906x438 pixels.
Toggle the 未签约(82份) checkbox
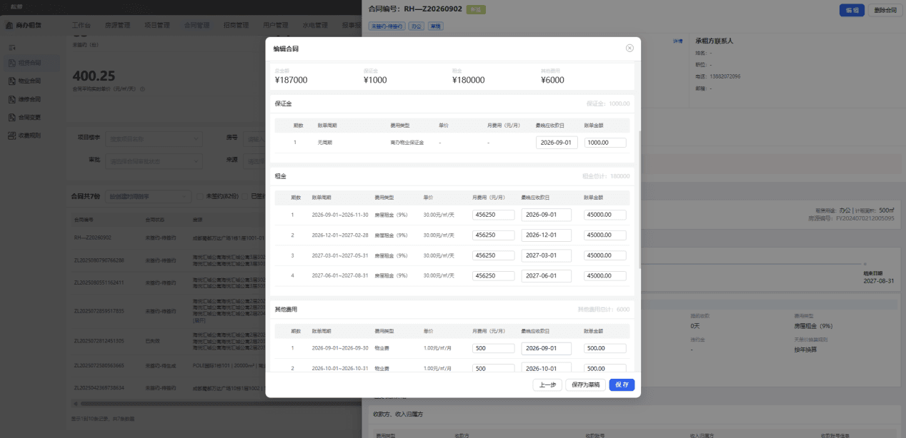200,195
